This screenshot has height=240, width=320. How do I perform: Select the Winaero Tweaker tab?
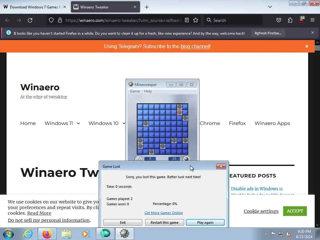[x=105, y=7]
